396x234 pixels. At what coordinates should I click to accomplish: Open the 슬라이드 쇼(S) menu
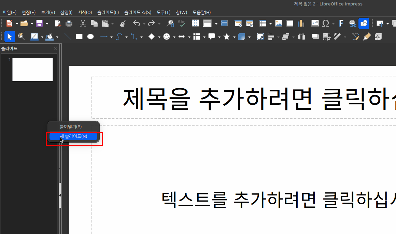pos(138,12)
